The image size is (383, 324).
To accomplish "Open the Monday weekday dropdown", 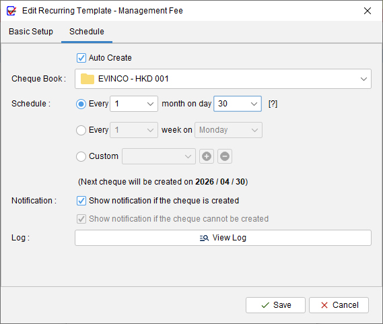I will tap(228, 130).
